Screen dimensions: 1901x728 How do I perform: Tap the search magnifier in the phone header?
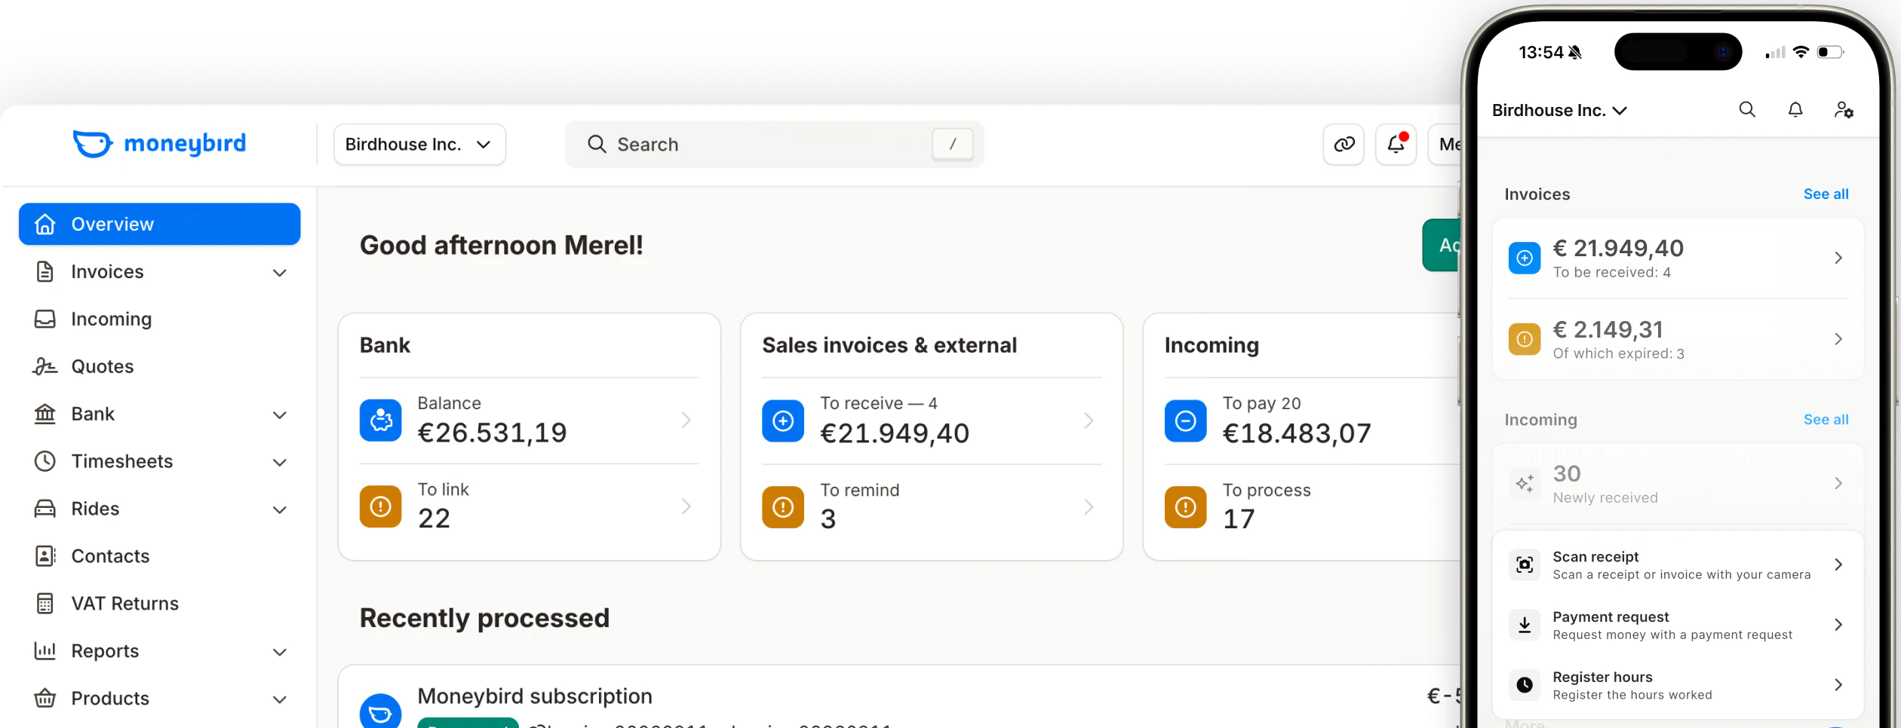click(1747, 110)
